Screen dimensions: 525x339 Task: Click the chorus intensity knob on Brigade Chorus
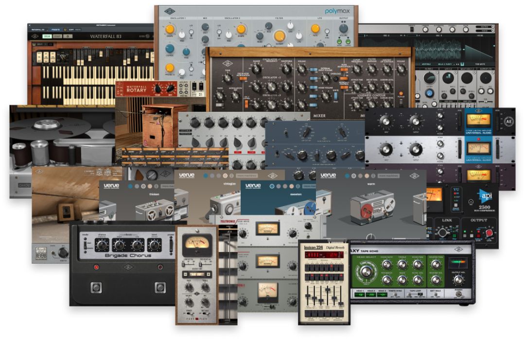click(102, 245)
